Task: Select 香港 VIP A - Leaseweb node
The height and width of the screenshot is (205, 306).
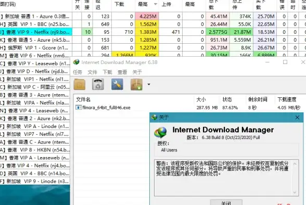Action: (x=35, y=158)
